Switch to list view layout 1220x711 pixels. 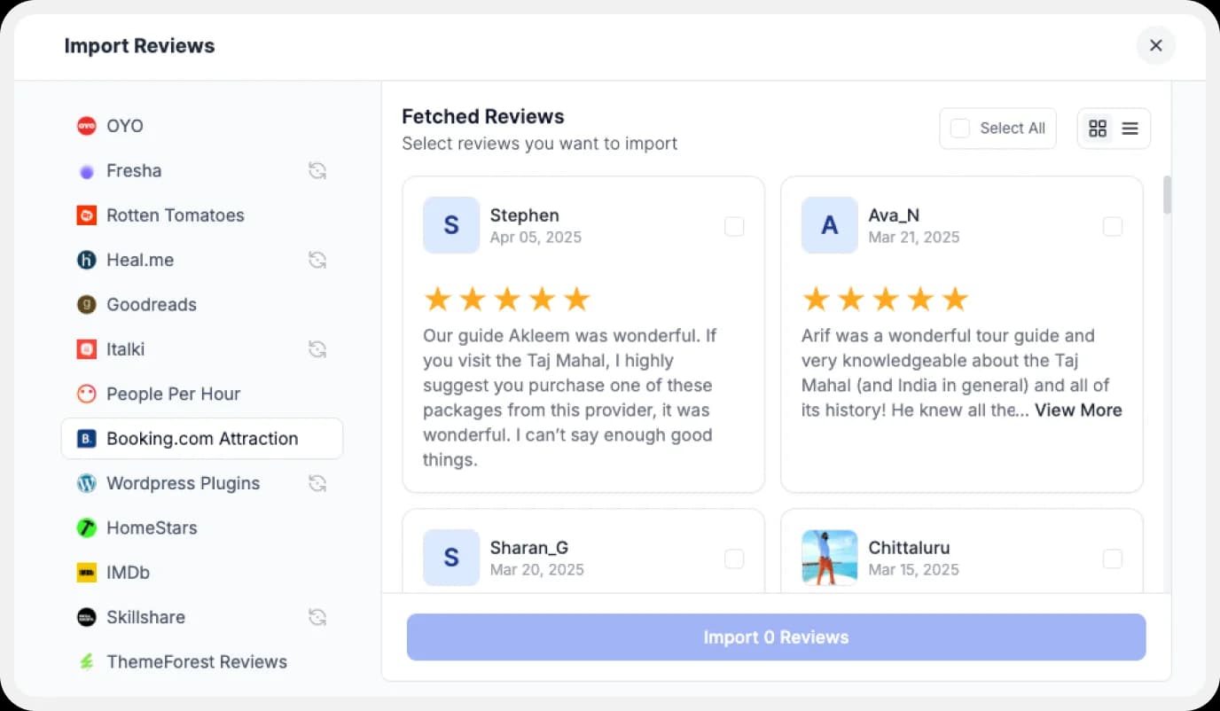click(1130, 128)
